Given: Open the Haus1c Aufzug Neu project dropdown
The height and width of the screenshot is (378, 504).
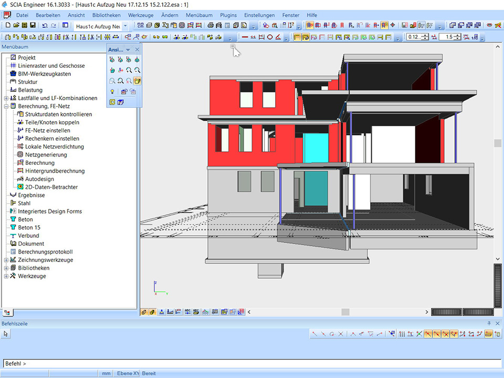Looking at the screenshot, I should [125, 26].
